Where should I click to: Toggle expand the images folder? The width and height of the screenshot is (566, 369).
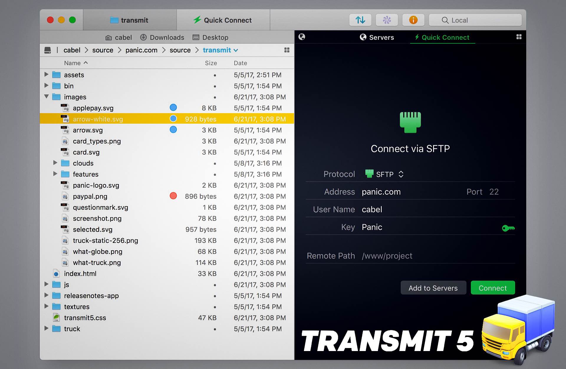[47, 97]
